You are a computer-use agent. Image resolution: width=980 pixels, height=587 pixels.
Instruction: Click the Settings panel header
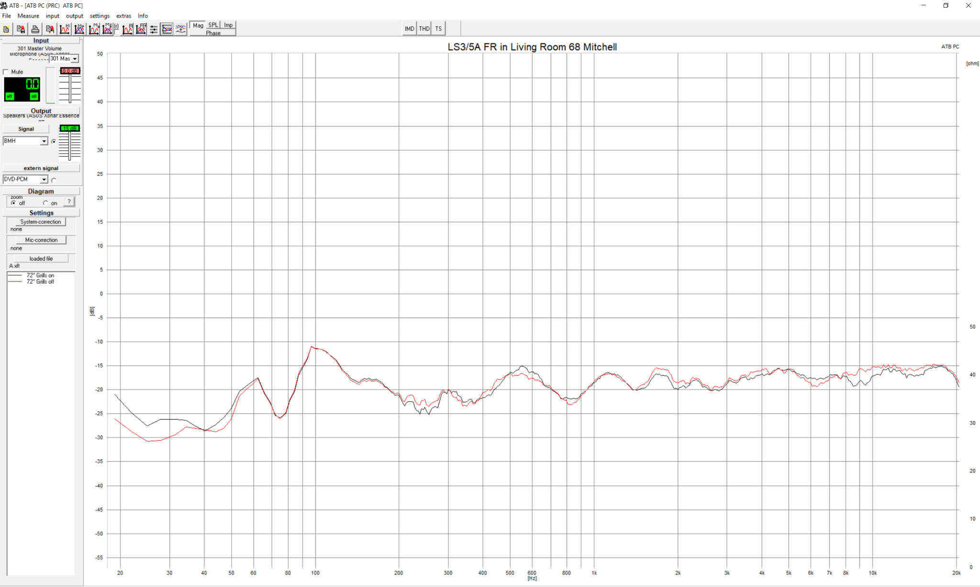41,213
